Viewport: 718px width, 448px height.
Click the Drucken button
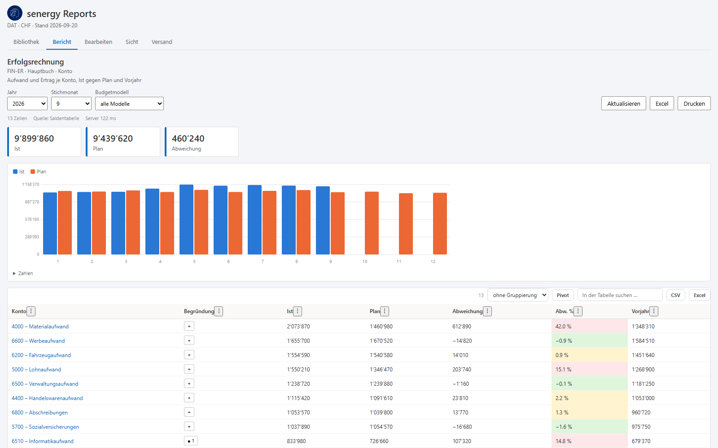tap(694, 103)
